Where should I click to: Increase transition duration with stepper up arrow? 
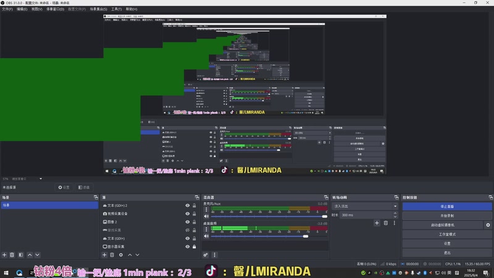(395, 213)
